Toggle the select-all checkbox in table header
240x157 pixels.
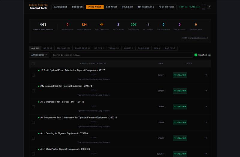click(x=33, y=63)
